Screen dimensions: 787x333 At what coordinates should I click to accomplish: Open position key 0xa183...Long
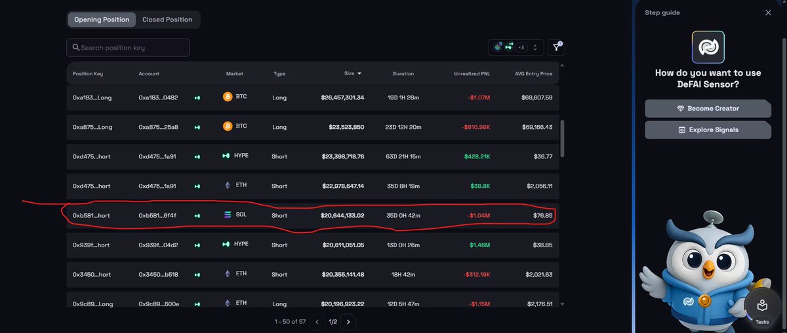[92, 97]
